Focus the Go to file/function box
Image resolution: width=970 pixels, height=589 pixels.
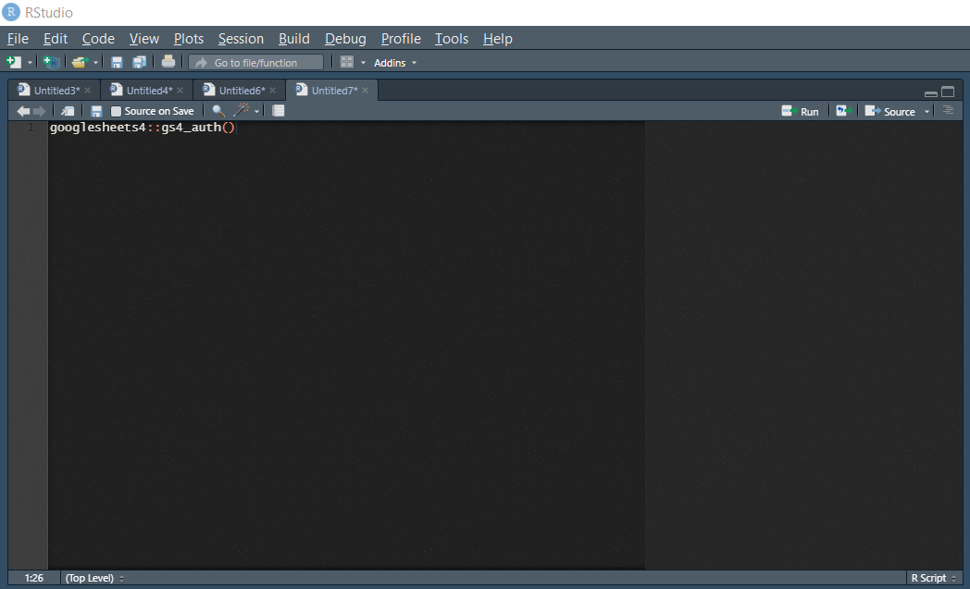click(x=256, y=63)
